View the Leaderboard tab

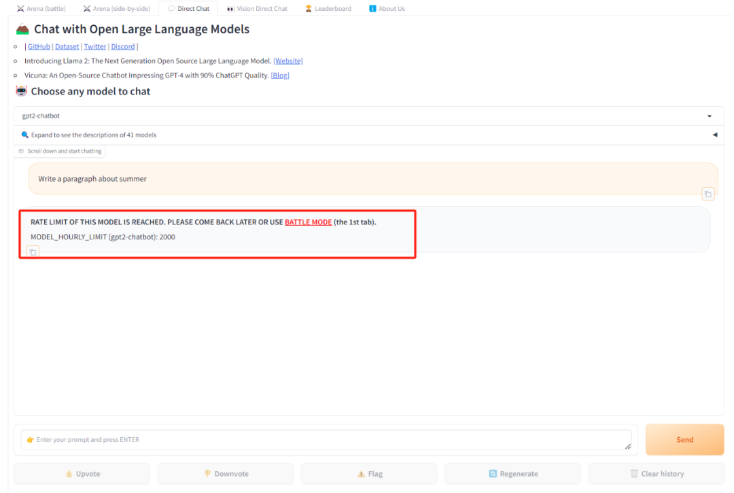[328, 8]
